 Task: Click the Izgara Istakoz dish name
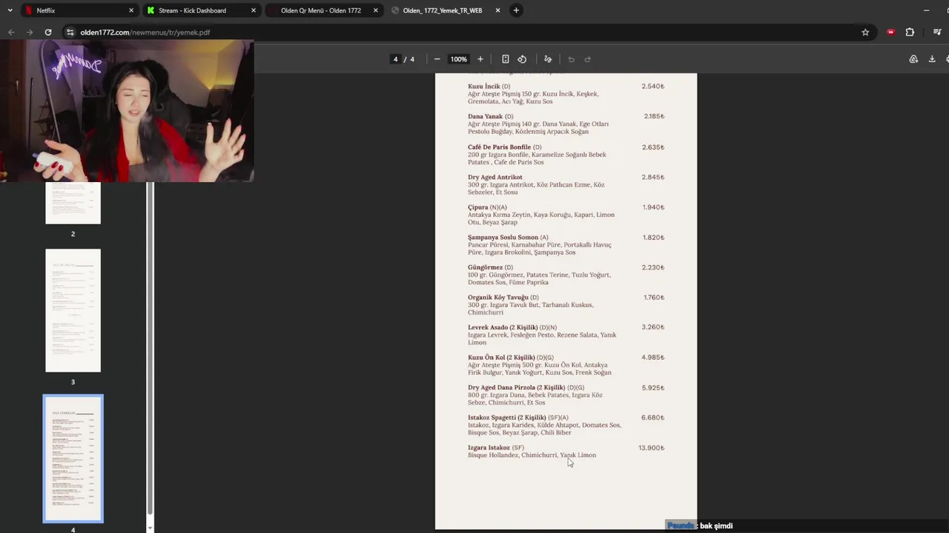[x=489, y=448]
